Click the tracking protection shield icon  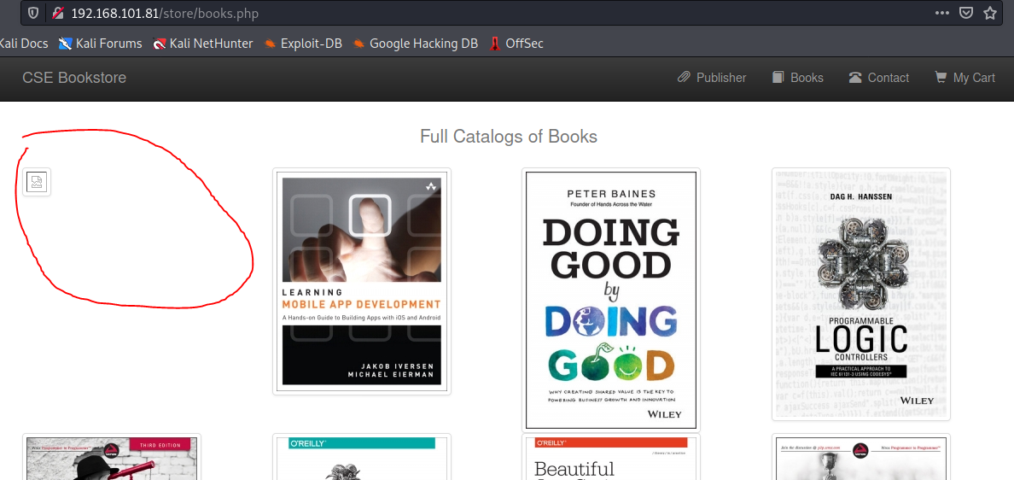coord(32,13)
